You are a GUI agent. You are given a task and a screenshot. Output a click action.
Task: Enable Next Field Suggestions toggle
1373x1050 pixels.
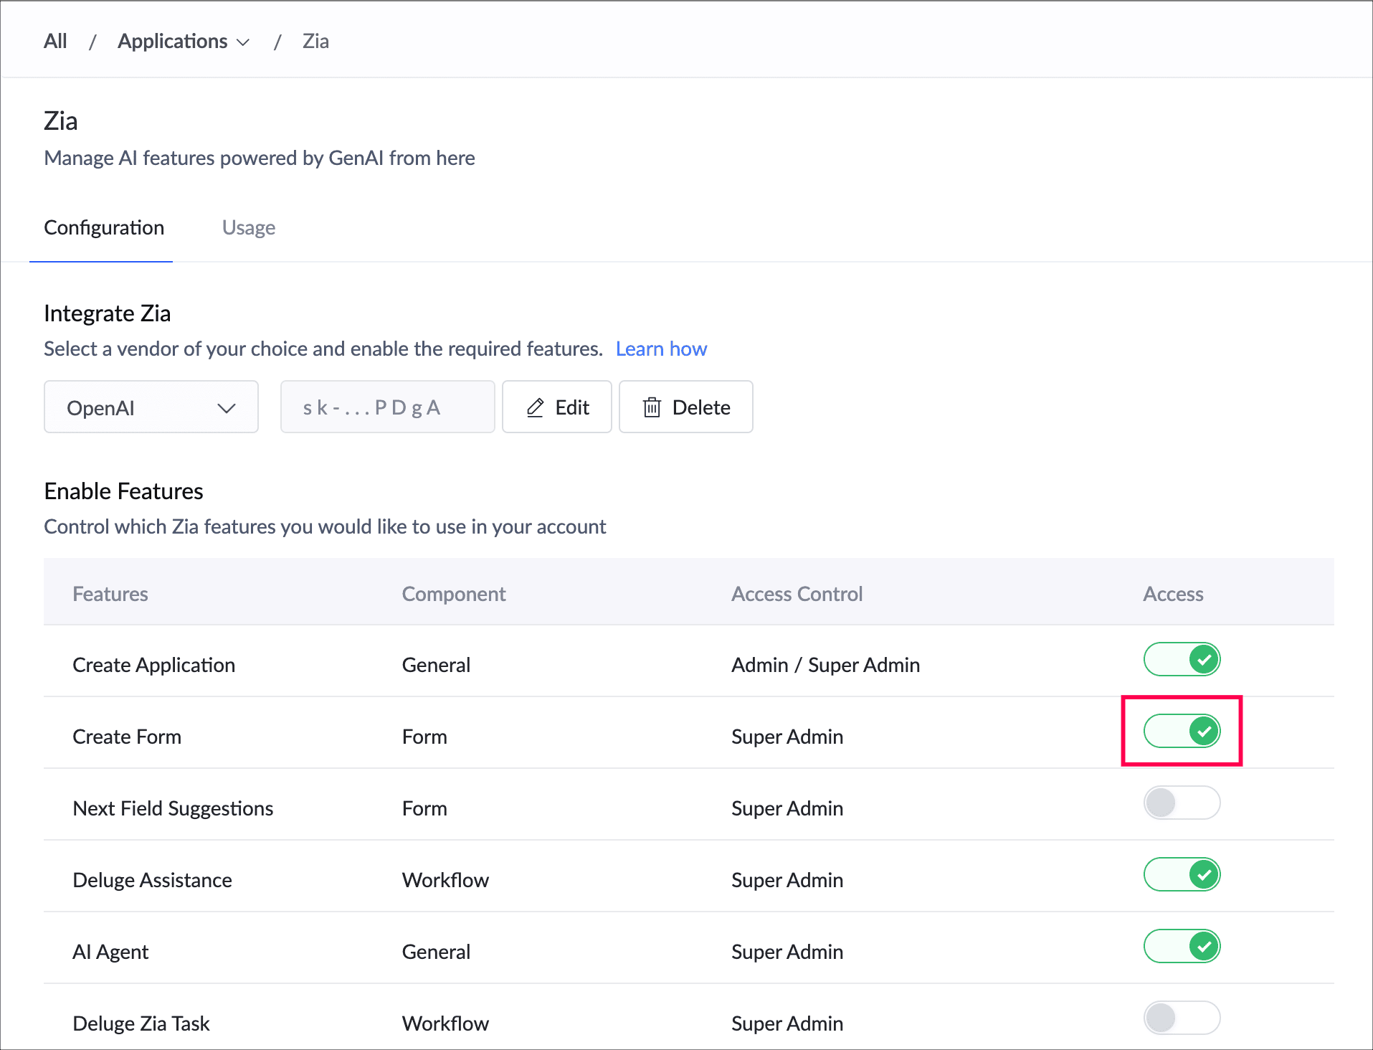click(1182, 803)
